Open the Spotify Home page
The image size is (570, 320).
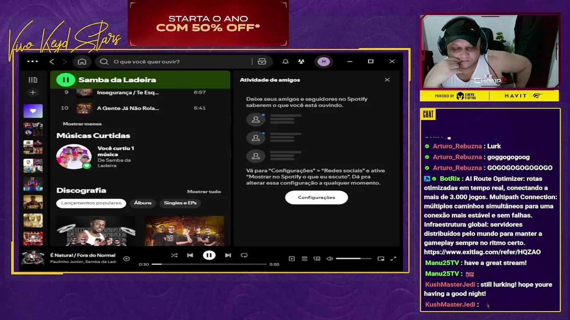click(x=82, y=62)
